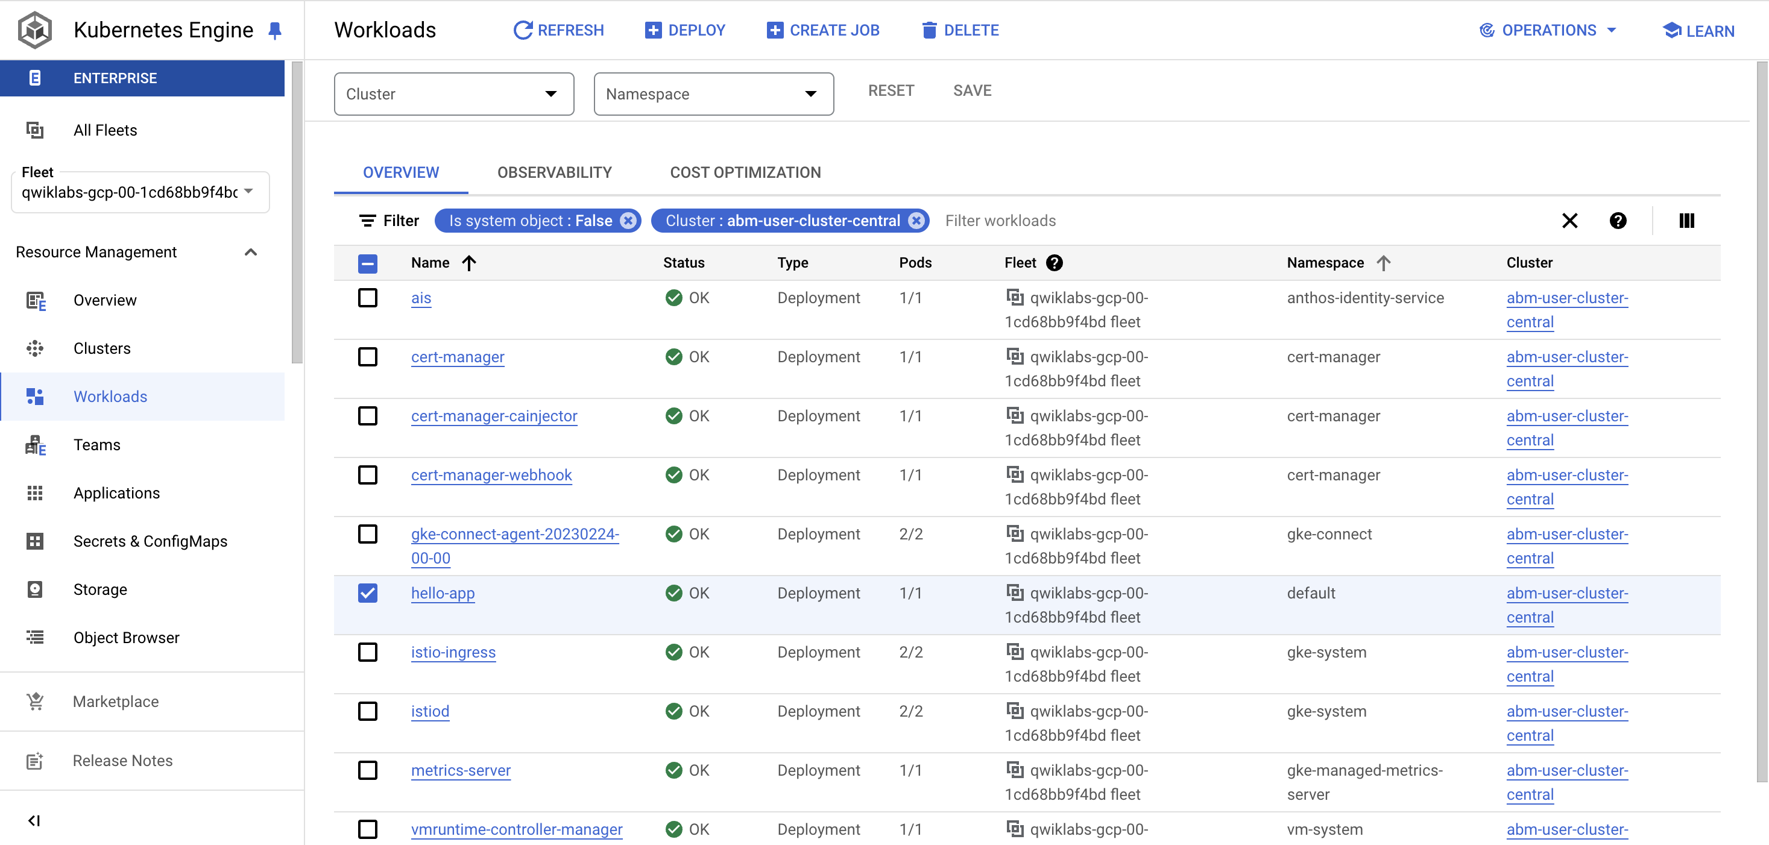Click the Overview sidebar icon
Viewport: 1769px width, 845px height.
tap(35, 300)
